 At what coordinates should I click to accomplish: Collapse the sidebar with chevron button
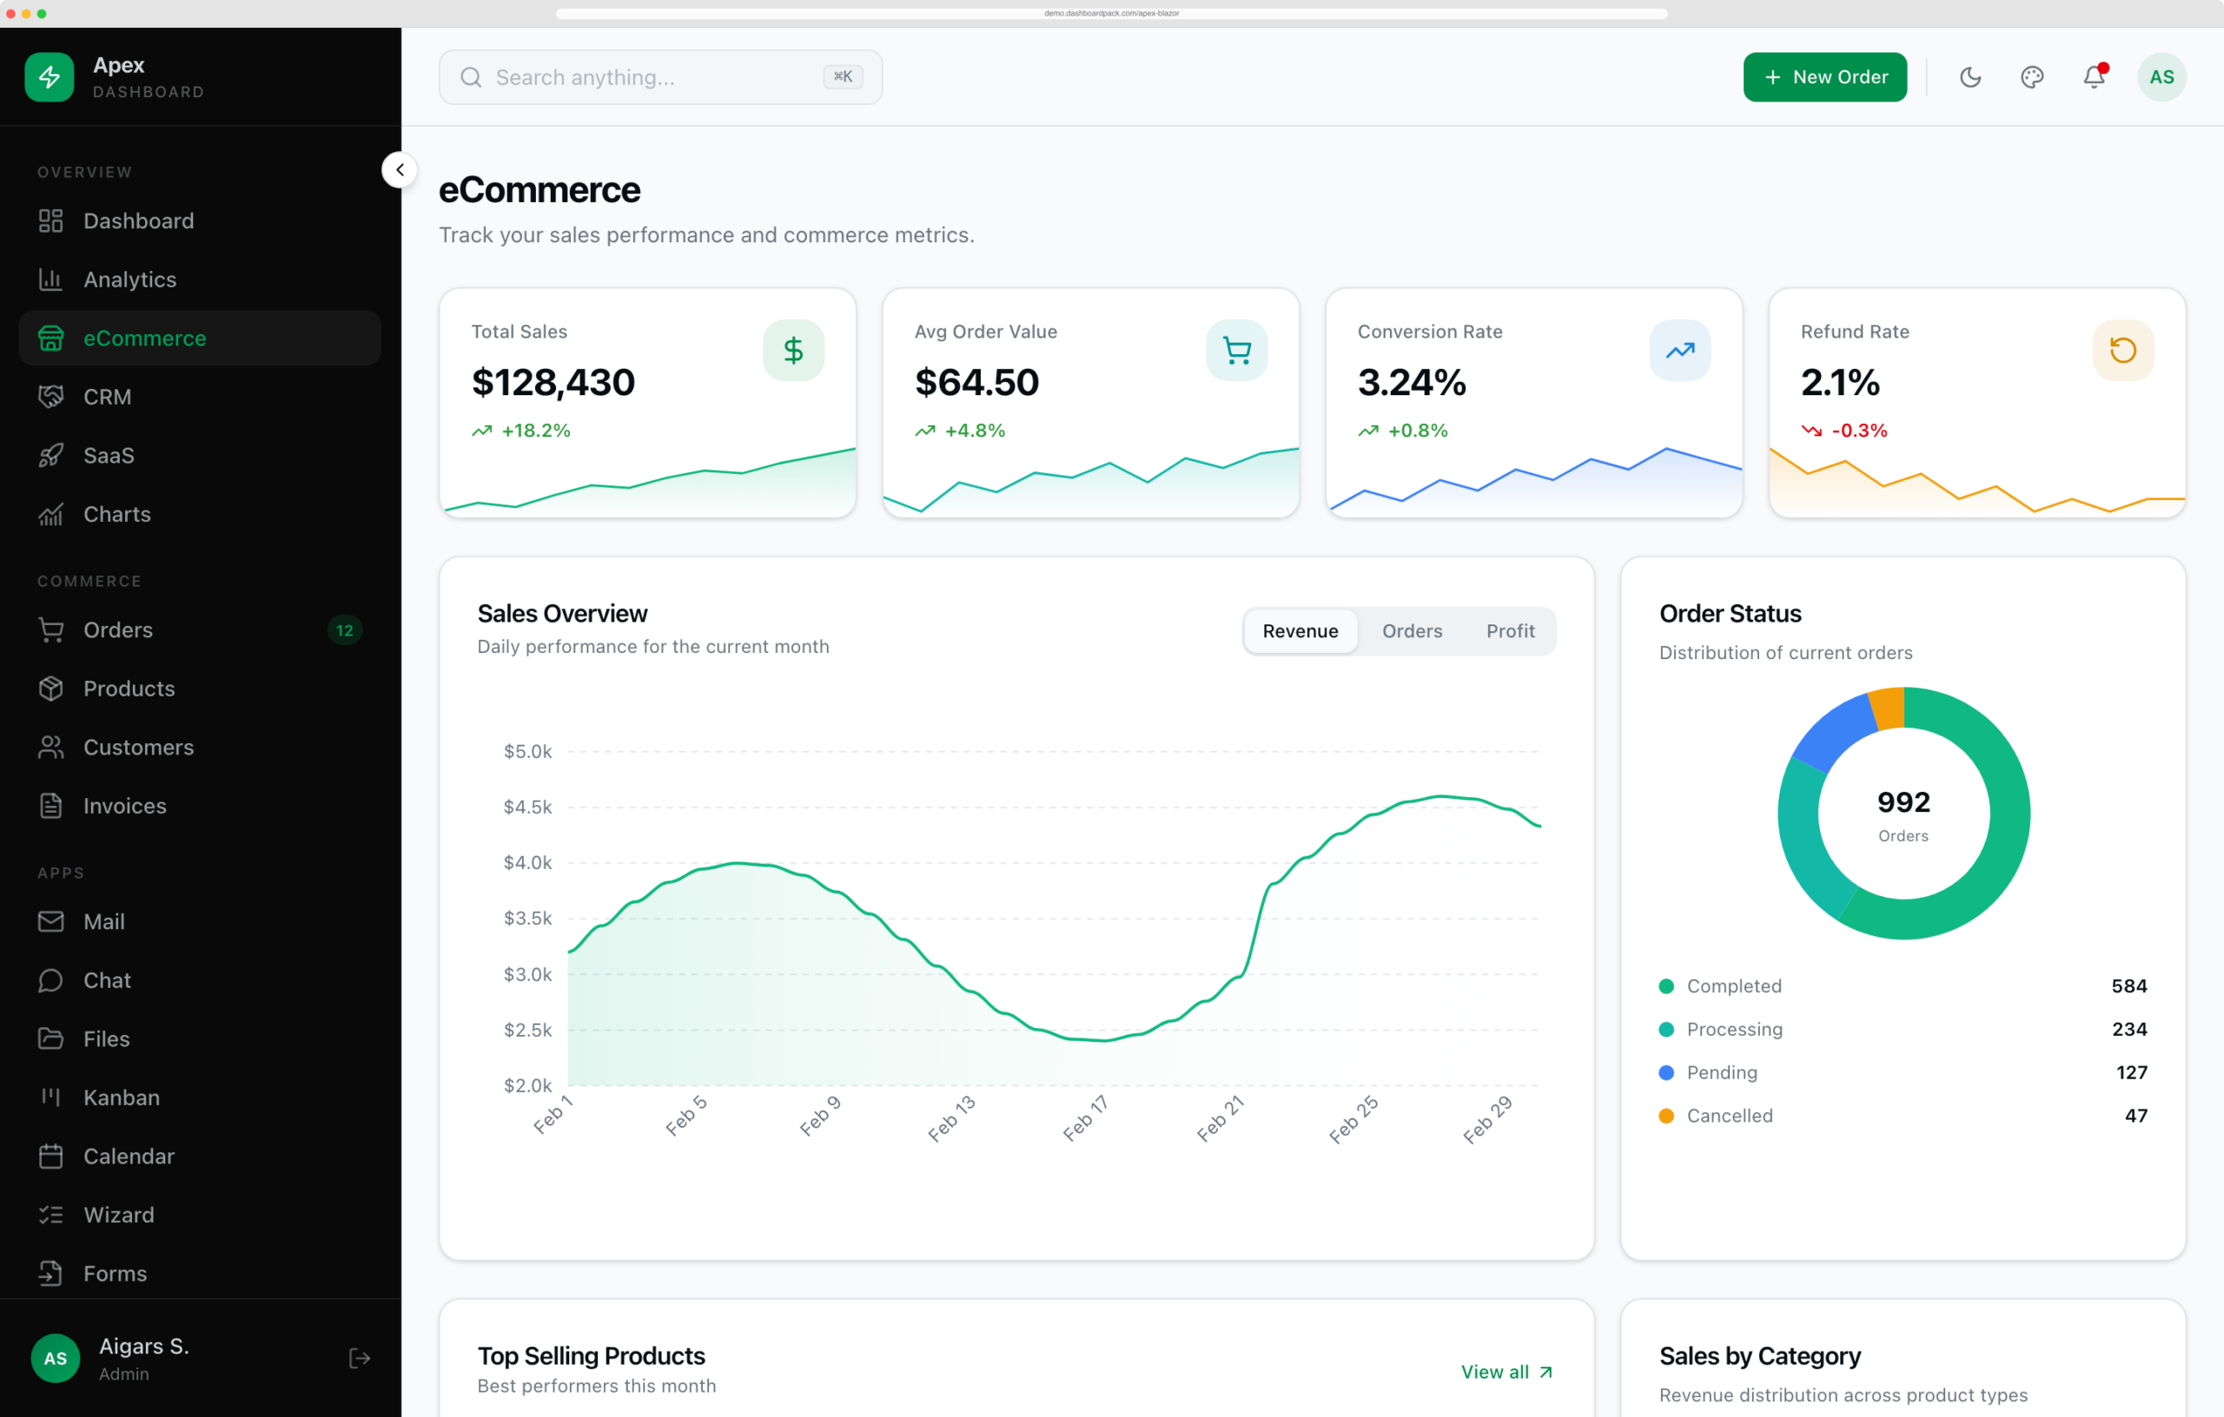[x=400, y=170]
